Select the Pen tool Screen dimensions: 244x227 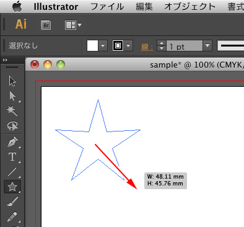12,142
